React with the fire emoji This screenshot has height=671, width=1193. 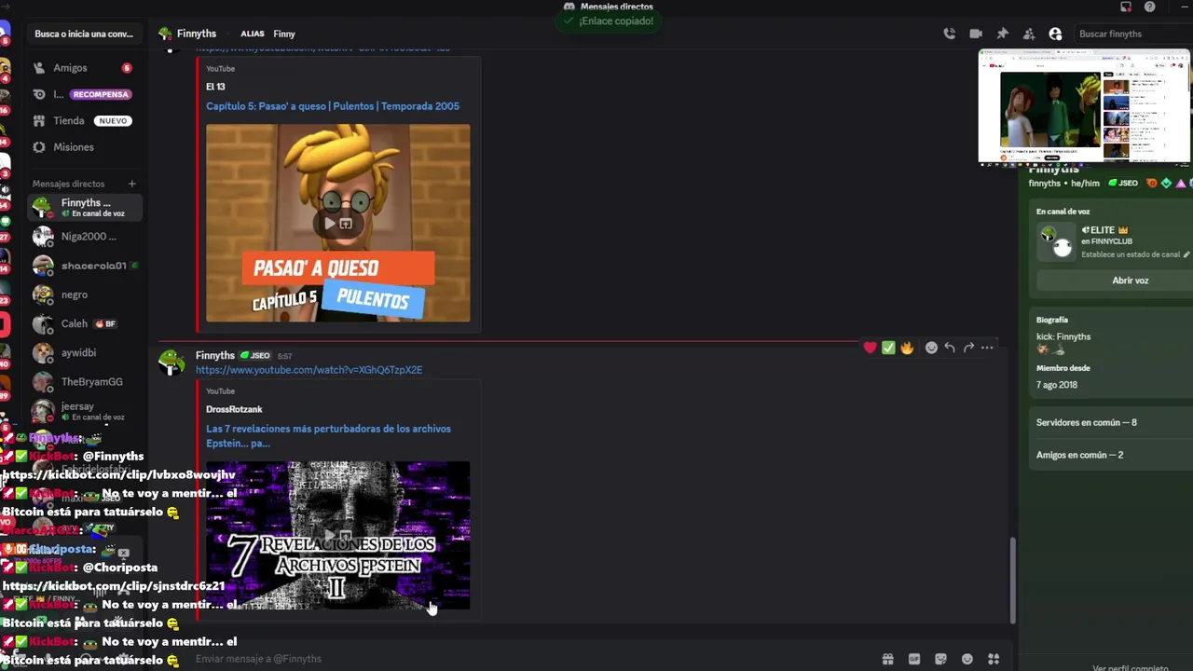(x=907, y=348)
